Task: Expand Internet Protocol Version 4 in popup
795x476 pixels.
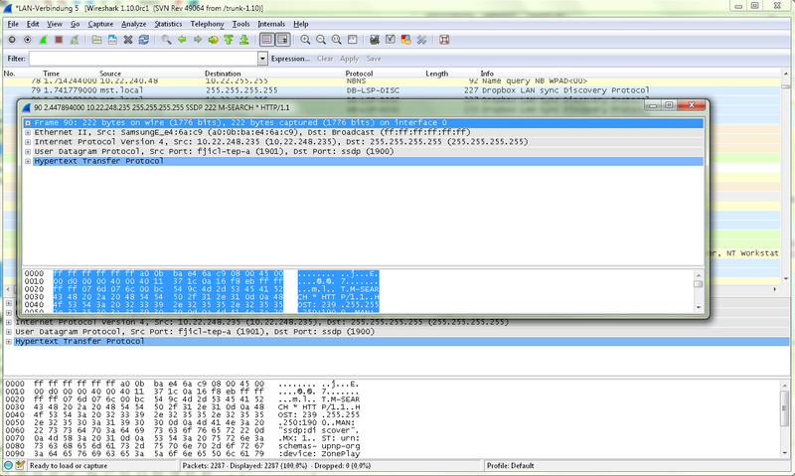Action: point(28,142)
